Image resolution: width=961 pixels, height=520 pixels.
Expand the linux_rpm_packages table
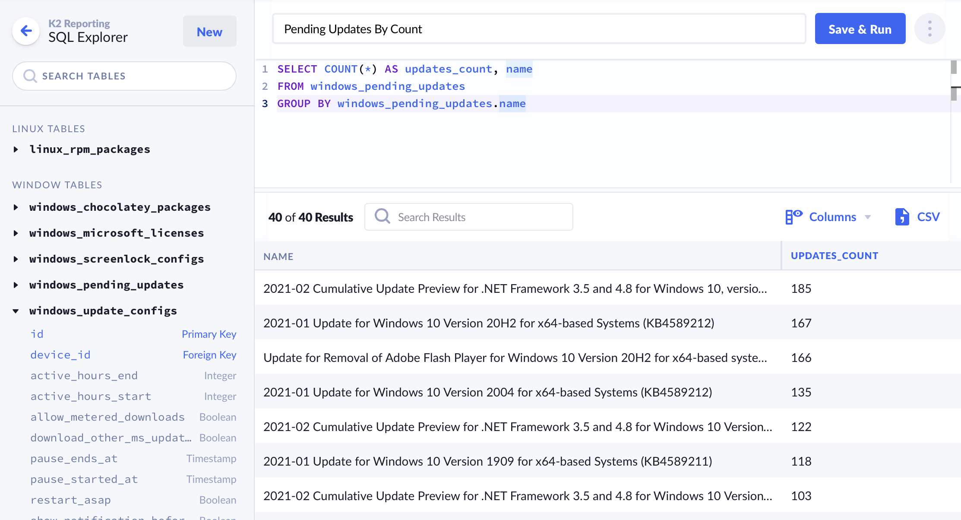click(x=16, y=149)
